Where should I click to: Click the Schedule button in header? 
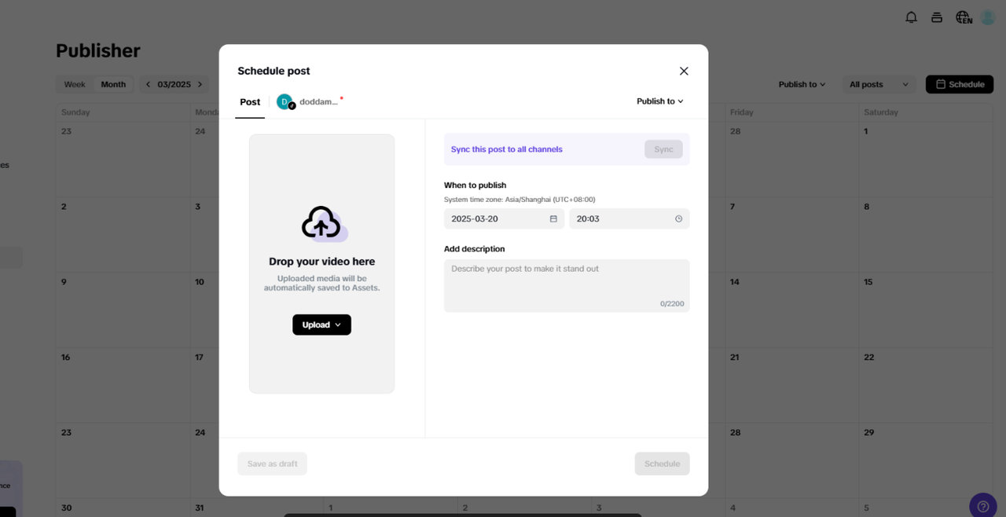[x=959, y=84]
